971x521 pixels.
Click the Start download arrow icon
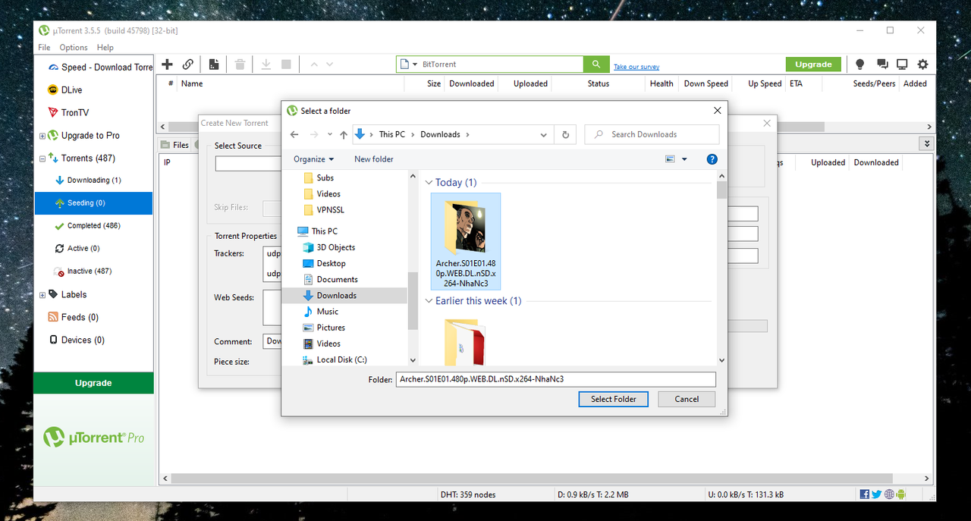266,64
